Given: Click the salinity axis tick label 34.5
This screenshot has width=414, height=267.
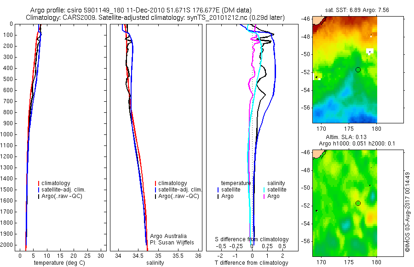Looking at the screenshot, I should pos(138,256).
